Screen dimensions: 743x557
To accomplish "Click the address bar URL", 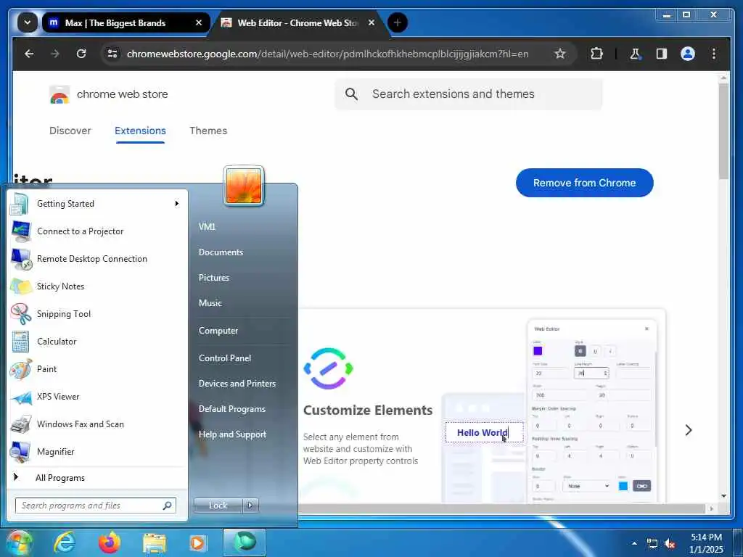I will click(327, 54).
